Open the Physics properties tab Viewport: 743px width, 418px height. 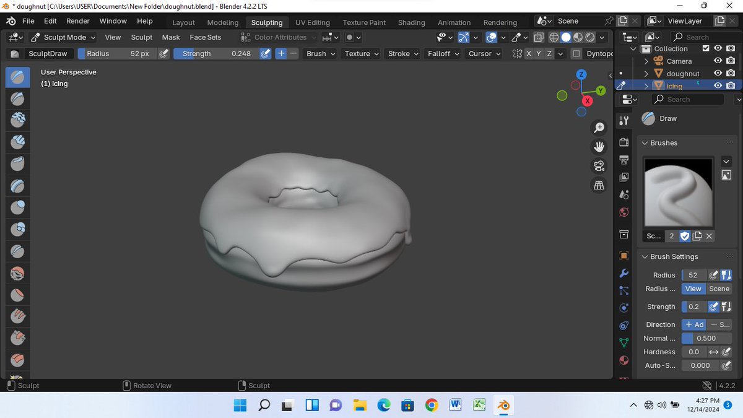pos(624,308)
